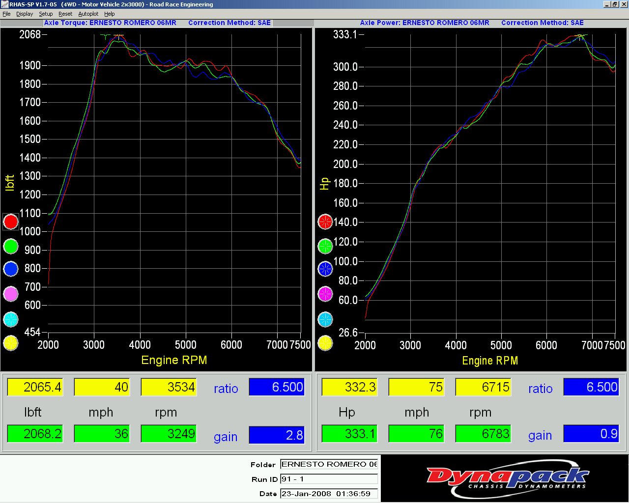Select the red run circle on torque graph
Screen dimensions: 629x503
pyautogui.click(x=11, y=222)
